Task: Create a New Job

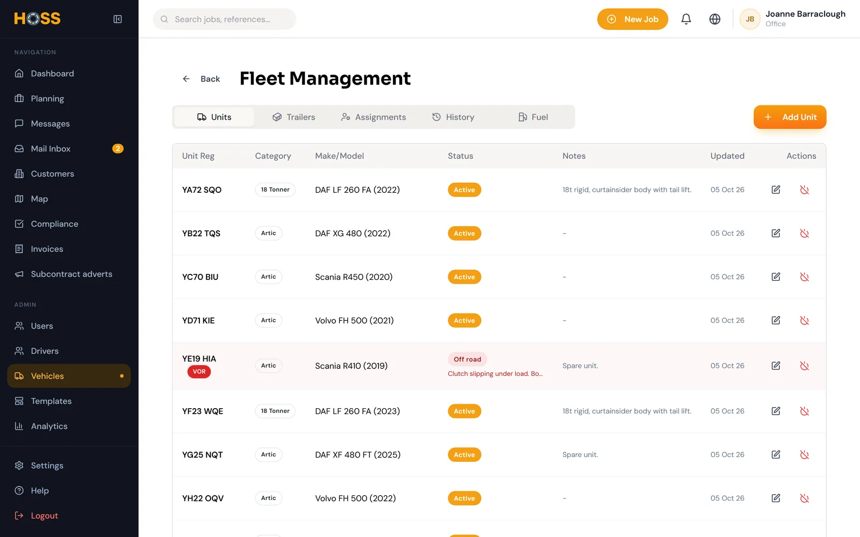Action: (632, 19)
